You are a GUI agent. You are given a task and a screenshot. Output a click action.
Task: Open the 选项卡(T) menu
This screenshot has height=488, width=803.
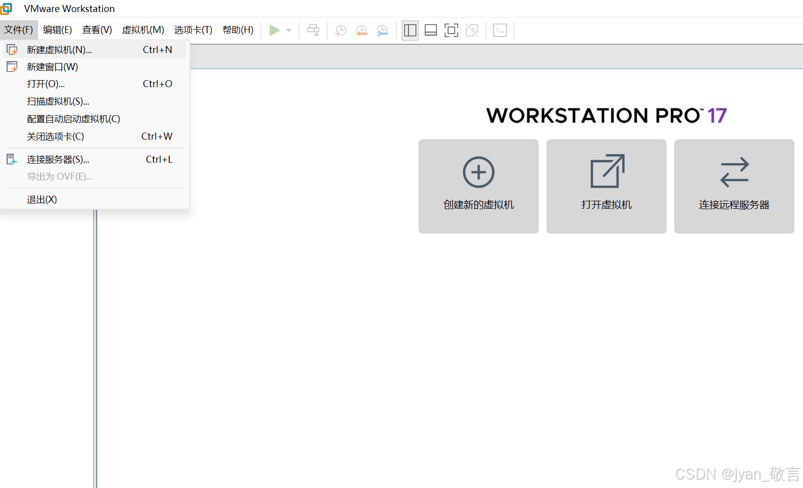(193, 30)
